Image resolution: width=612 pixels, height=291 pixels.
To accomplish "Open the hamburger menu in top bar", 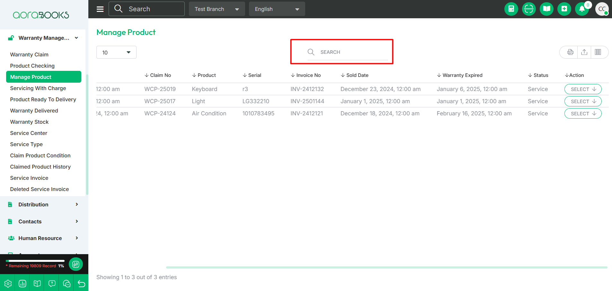I will pyautogui.click(x=100, y=9).
